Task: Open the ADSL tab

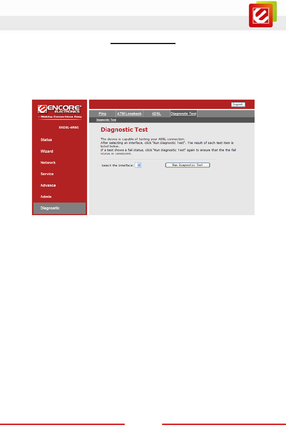Action: (156, 114)
